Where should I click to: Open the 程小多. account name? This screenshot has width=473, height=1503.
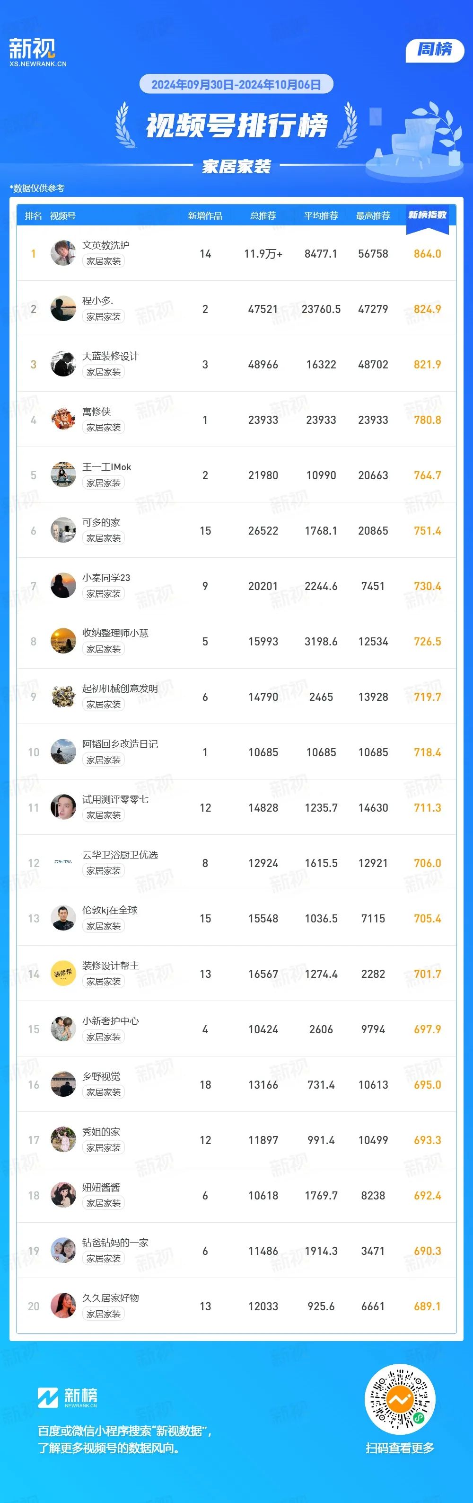pyautogui.click(x=97, y=301)
